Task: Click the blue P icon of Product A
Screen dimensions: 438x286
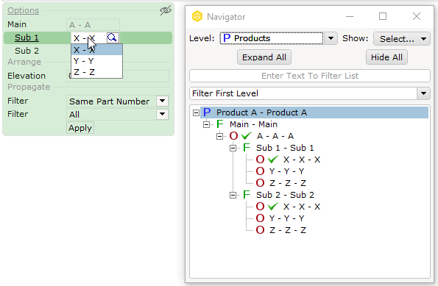Action: (x=207, y=112)
